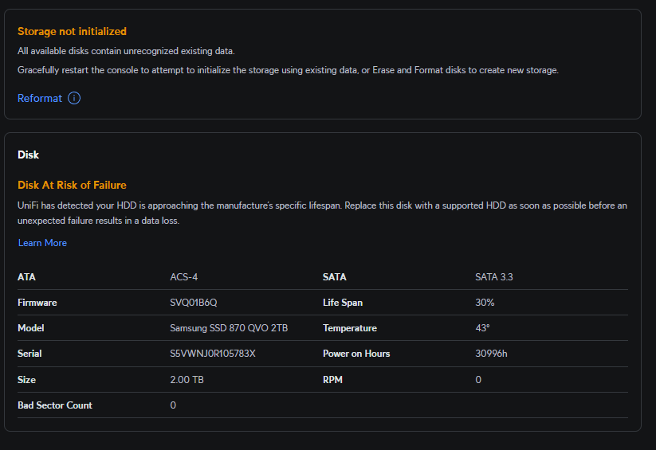Click the Disk section title

pyautogui.click(x=28, y=155)
